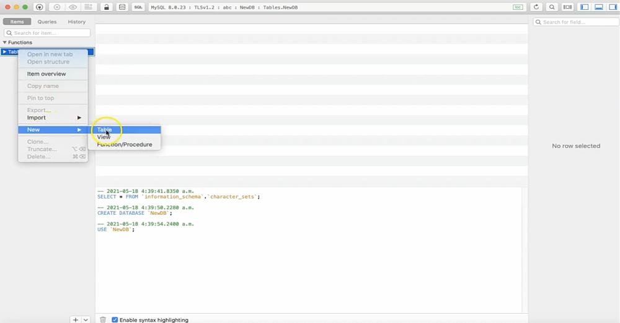620x323 pixels.
Task: Collapse the Functions group triangle
Action: [5, 42]
